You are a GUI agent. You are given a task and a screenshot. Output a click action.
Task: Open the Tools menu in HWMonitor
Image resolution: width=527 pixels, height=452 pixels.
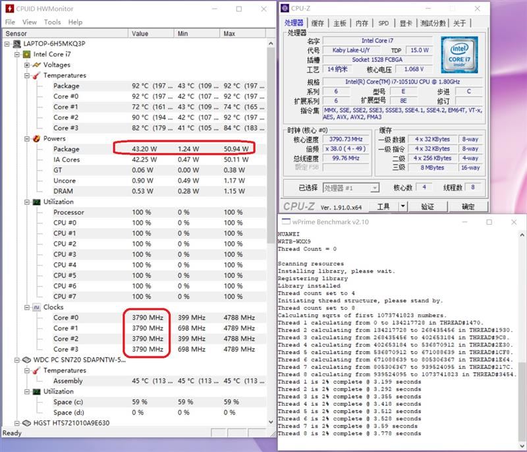[x=53, y=22]
